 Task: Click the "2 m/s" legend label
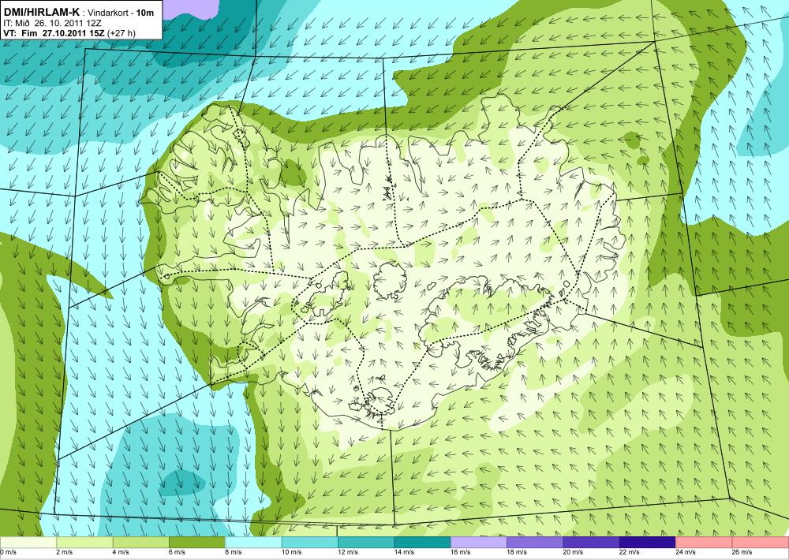tap(65, 552)
